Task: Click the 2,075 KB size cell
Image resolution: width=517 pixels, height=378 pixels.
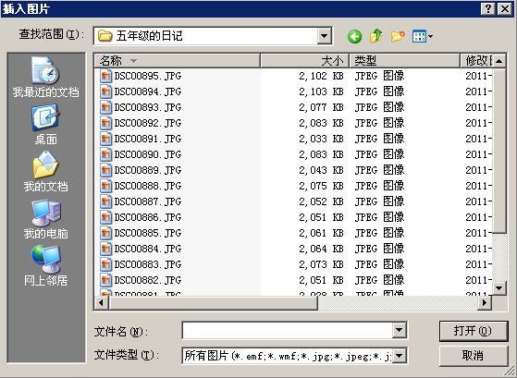Action: pos(321,186)
